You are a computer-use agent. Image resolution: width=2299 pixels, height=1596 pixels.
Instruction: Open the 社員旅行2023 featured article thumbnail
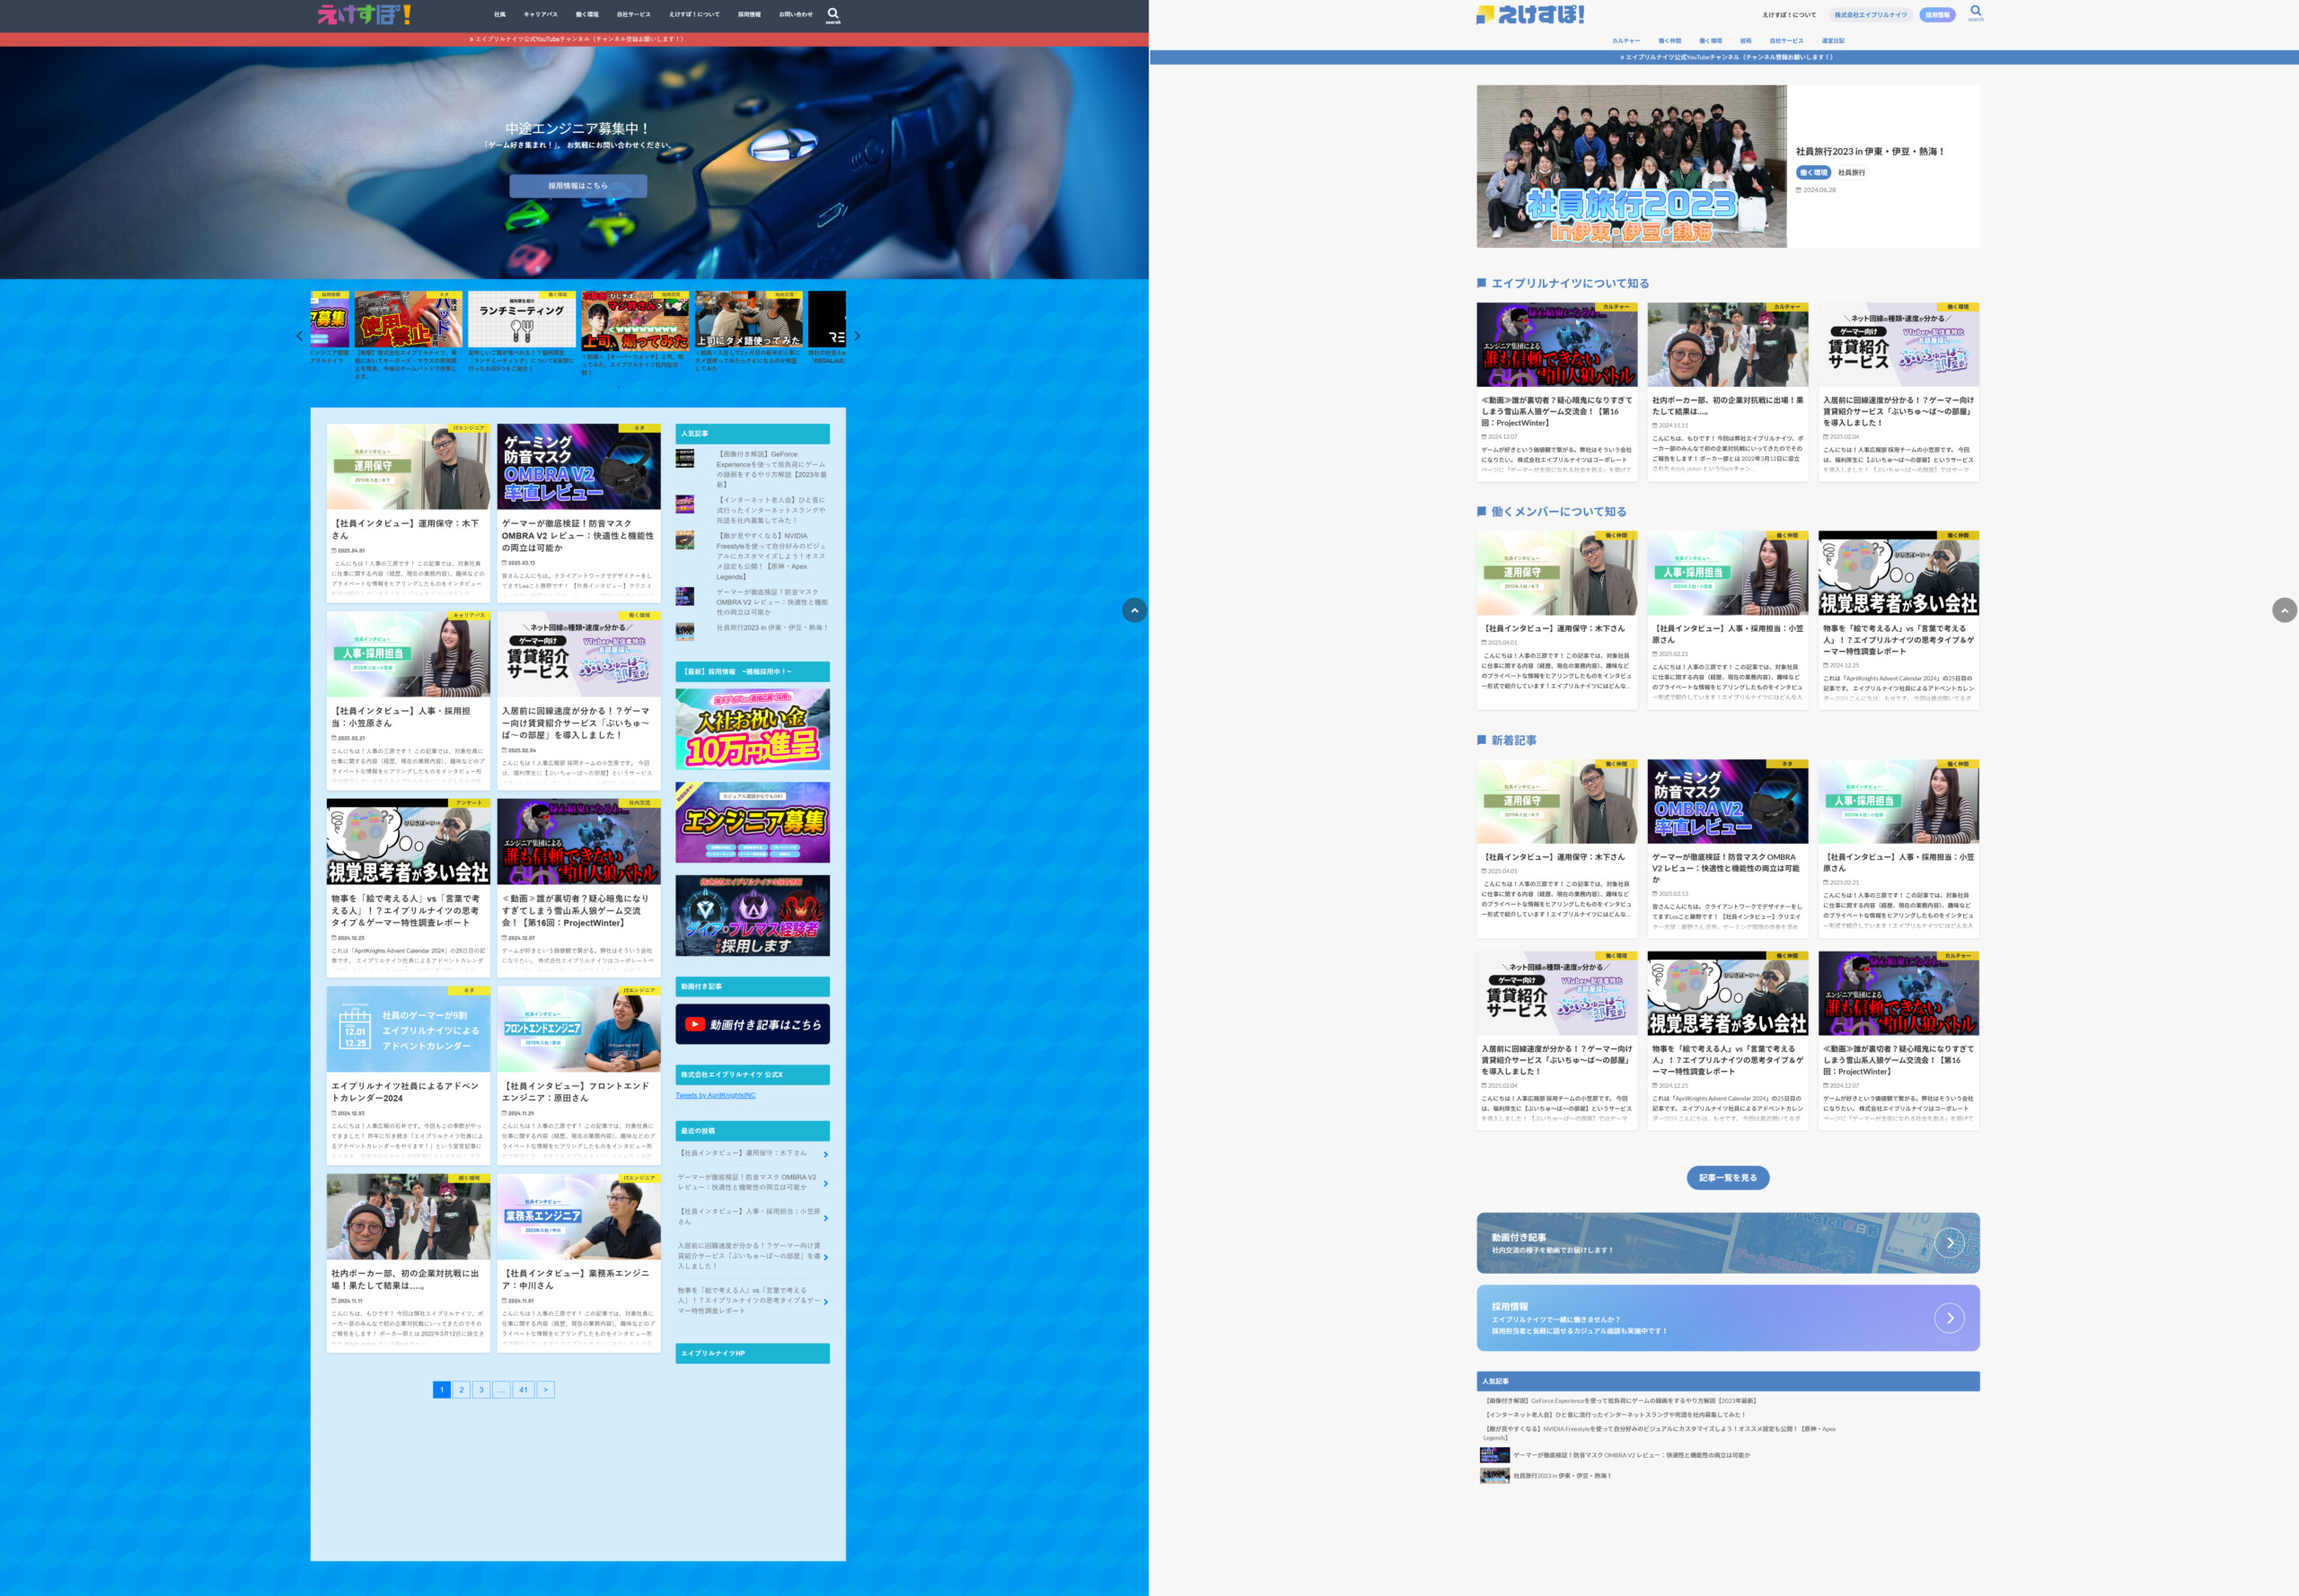pyautogui.click(x=1631, y=166)
